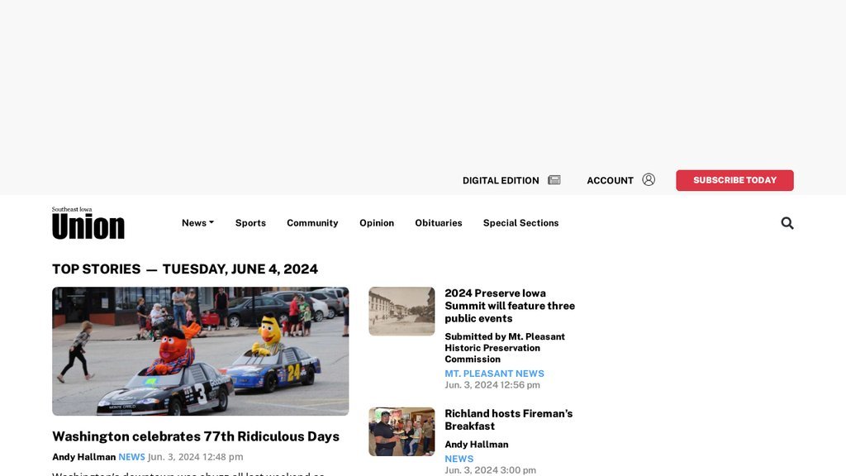Open the Sports section
The height and width of the screenshot is (476, 846).
[250, 223]
